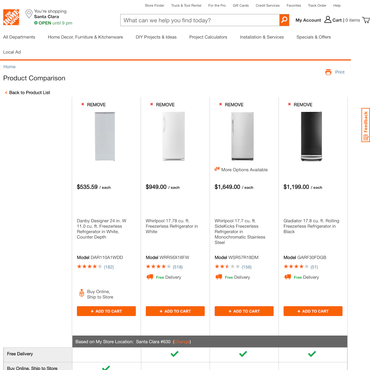Click the Home Depot logo
Image resolution: width=370 pixels, height=370 pixels.
pyautogui.click(x=11, y=17)
